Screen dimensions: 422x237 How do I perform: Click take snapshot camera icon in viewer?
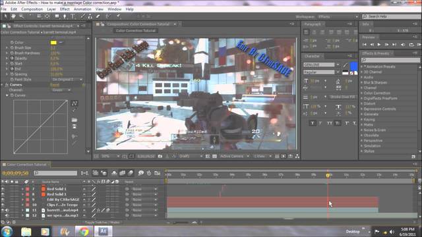click(x=160, y=156)
